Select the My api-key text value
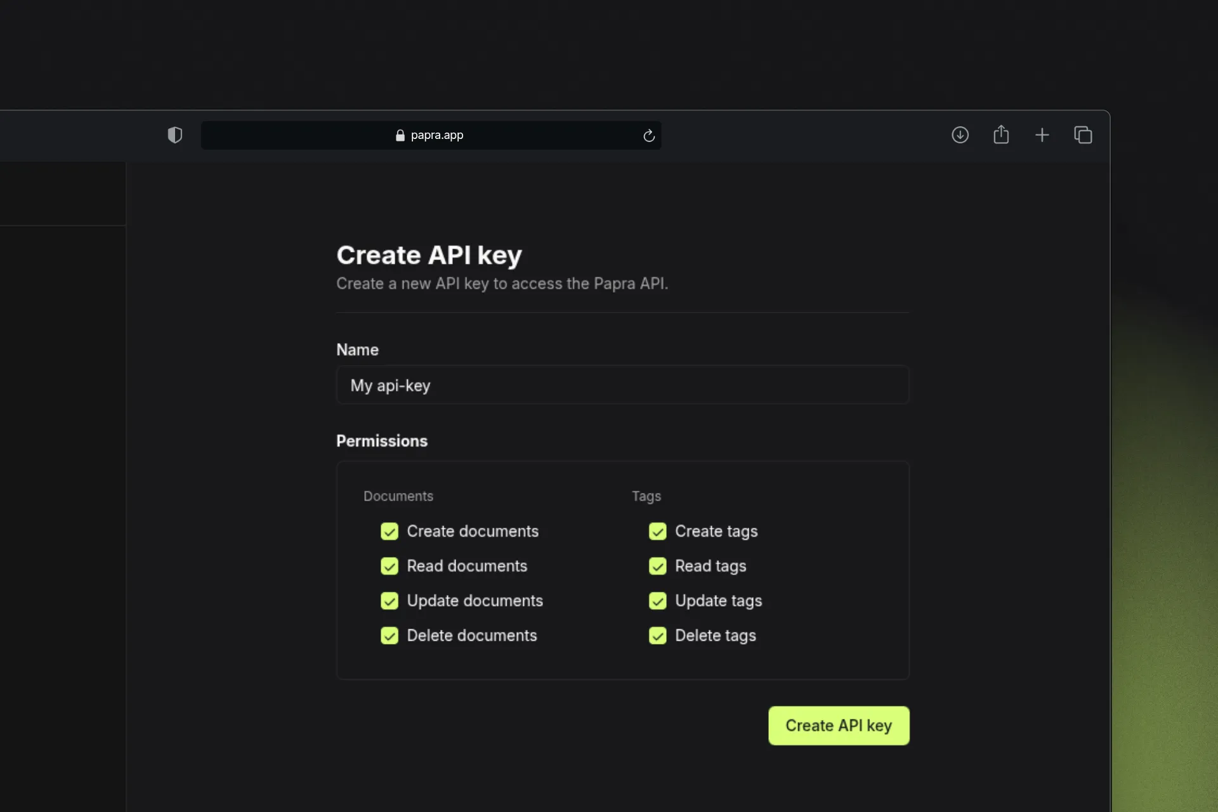Viewport: 1218px width, 812px height. click(x=390, y=386)
